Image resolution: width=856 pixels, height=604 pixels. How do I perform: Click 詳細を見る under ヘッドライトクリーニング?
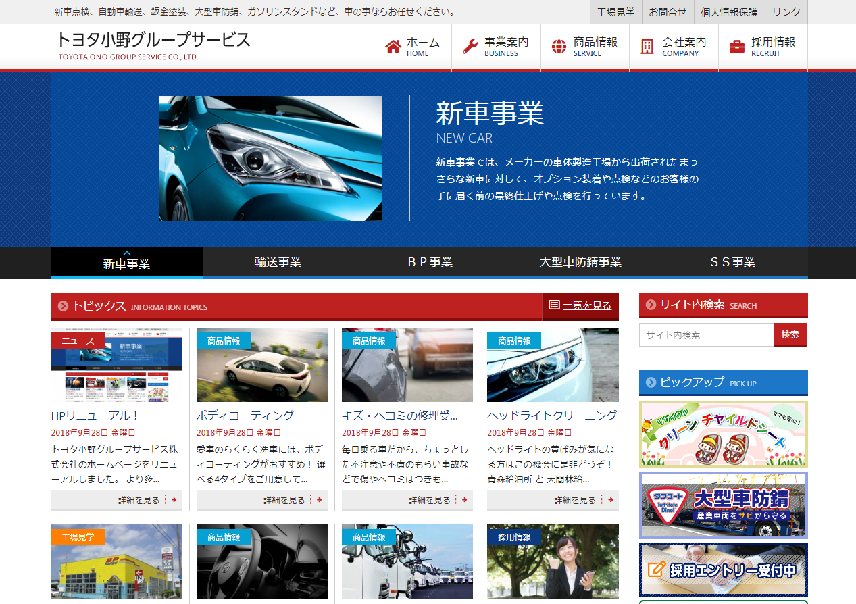553,501
